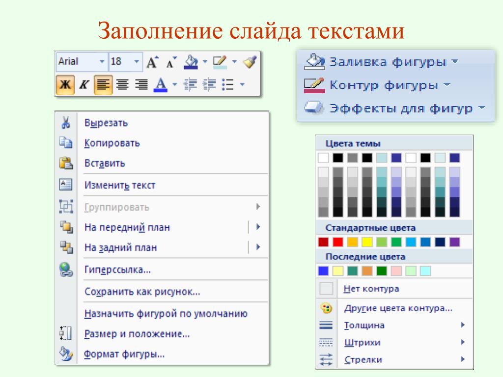The width and height of the screenshot is (503, 377).
Task: Select Нет контура option
Action: 394,289
